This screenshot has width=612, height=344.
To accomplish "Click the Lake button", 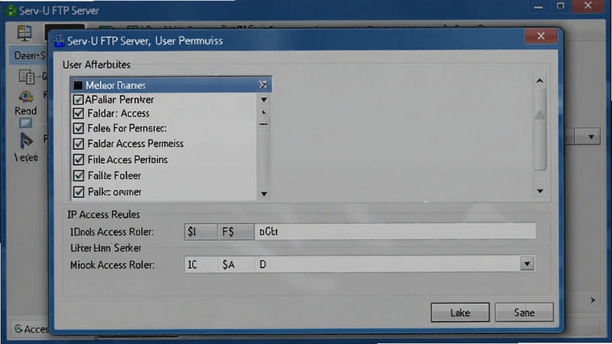I will [x=461, y=313].
